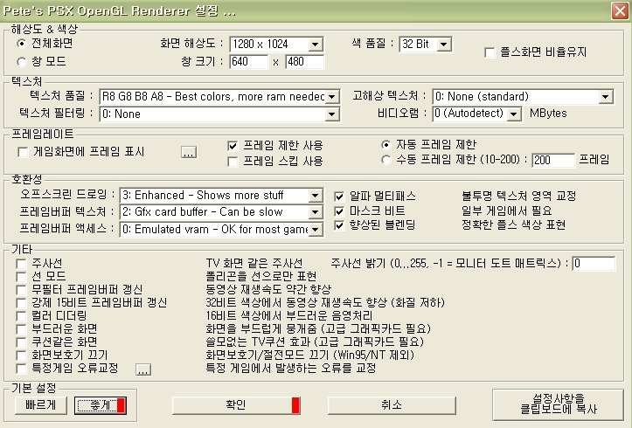Screen dimensions: 632x428
Task: Click the '정확한 플스 색상 표현' text
Action: point(513,224)
